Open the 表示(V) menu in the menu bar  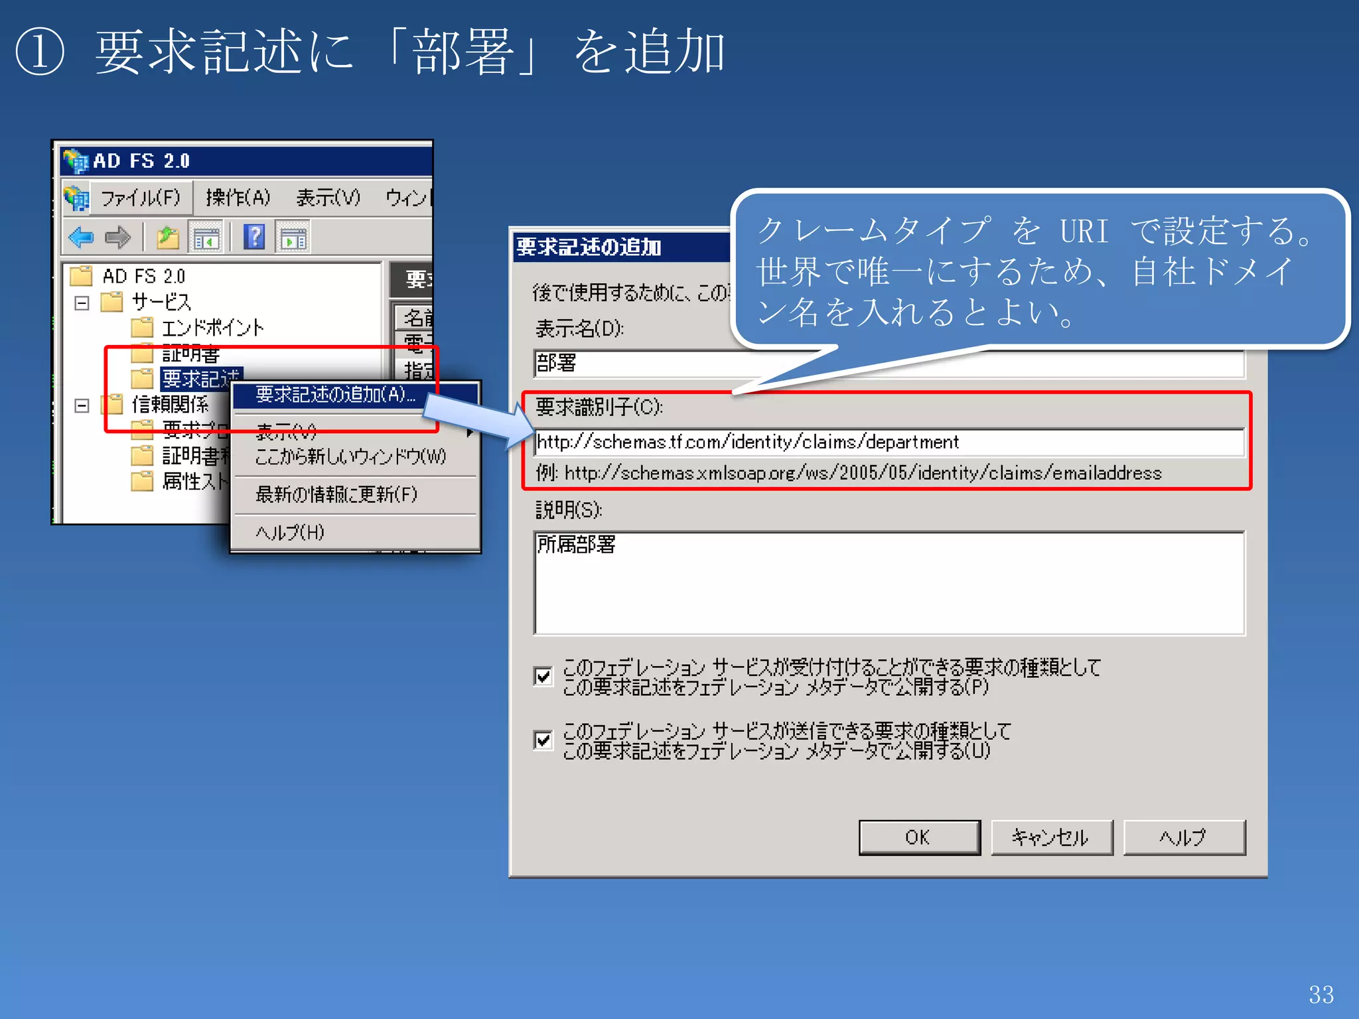pyautogui.click(x=328, y=198)
